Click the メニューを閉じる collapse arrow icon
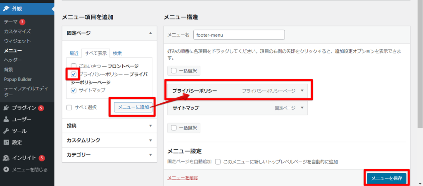 coord(6,170)
